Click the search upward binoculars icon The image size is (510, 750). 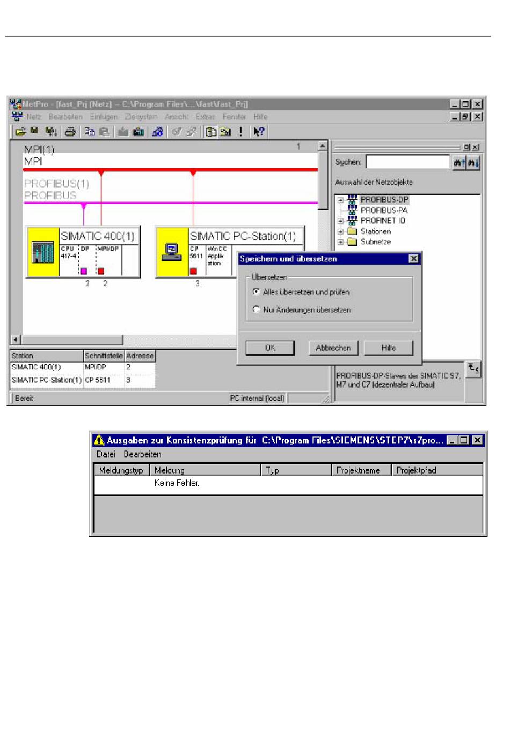(459, 163)
